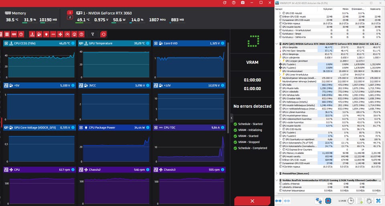Click the Nykyinen column header
The width and height of the screenshot is (385, 206).
[325, 9]
